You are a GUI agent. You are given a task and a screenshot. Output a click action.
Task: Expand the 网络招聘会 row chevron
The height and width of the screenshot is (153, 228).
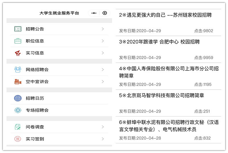pos(103,70)
